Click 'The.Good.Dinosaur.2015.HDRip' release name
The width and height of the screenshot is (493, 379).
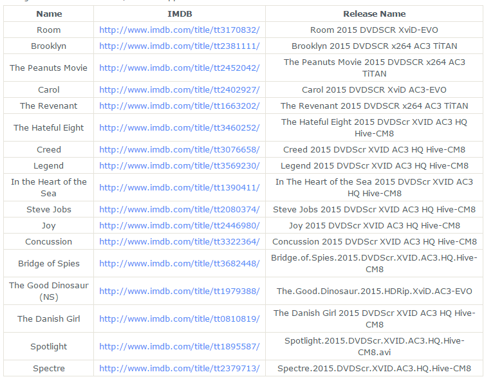point(374,291)
